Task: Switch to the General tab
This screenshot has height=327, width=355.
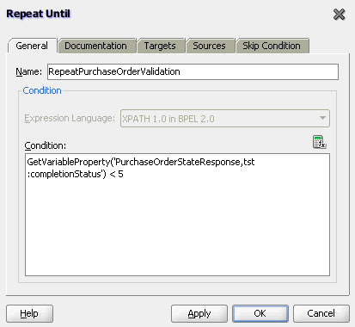Action: (x=32, y=46)
